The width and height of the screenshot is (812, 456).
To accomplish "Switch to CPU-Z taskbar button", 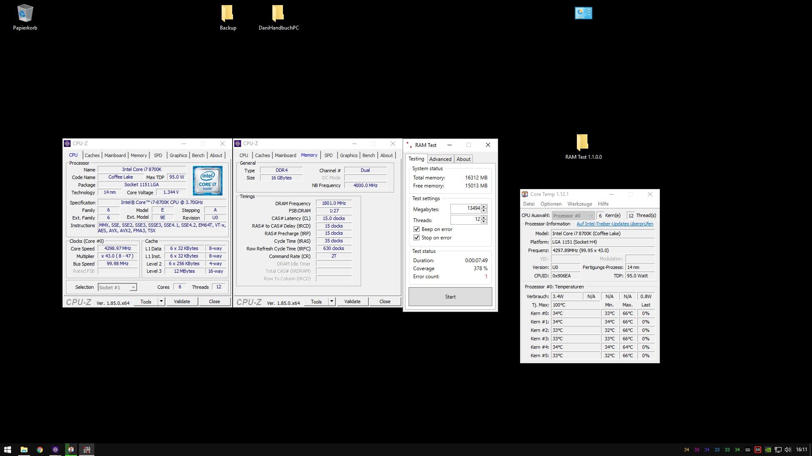I will [55, 450].
